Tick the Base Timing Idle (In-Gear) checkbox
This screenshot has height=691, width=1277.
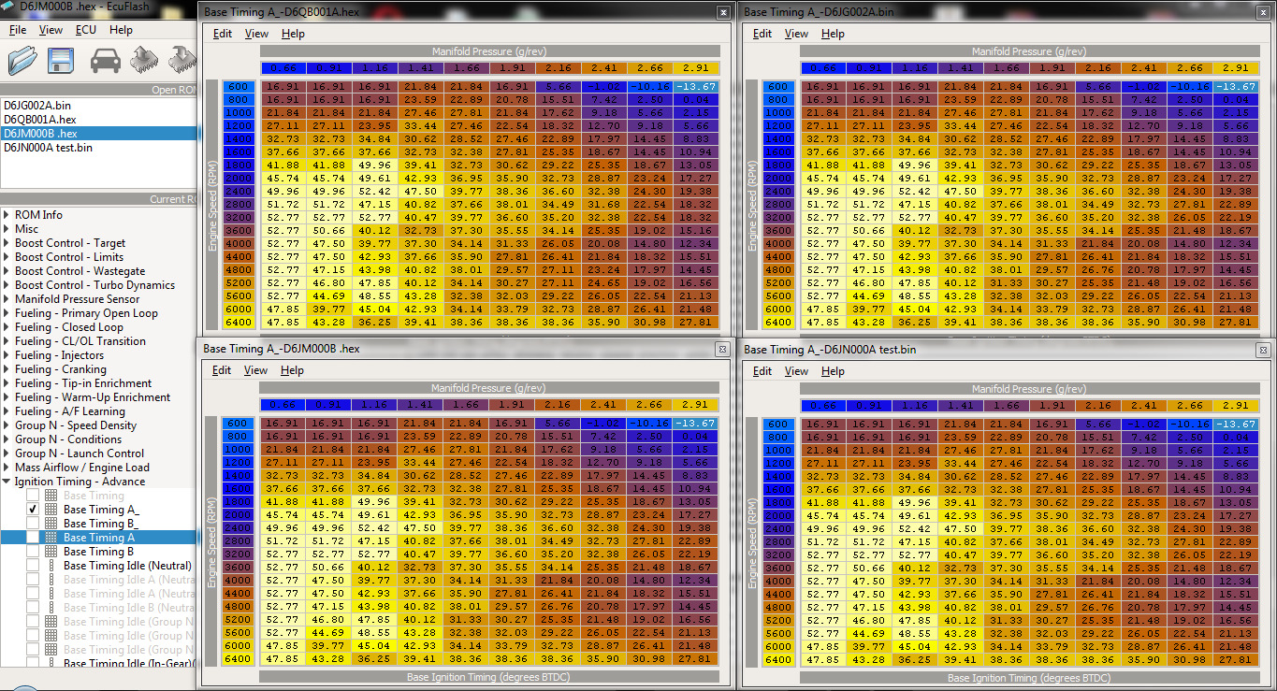coord(33,664)
